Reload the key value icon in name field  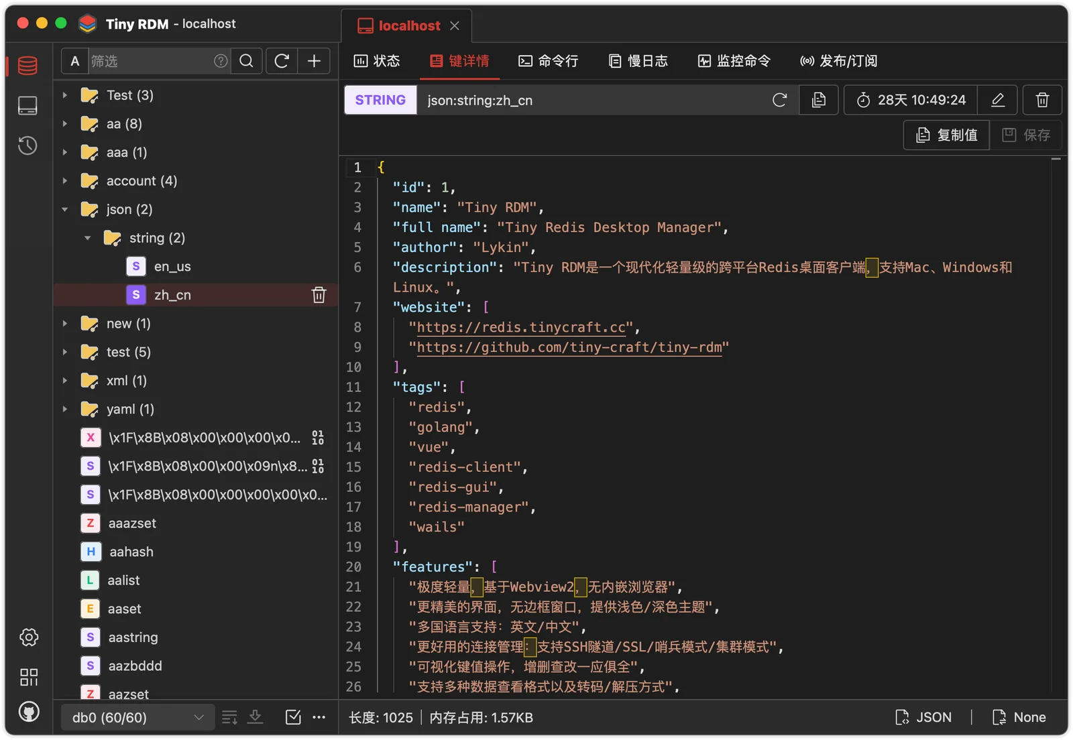click(x=779, y=100)
